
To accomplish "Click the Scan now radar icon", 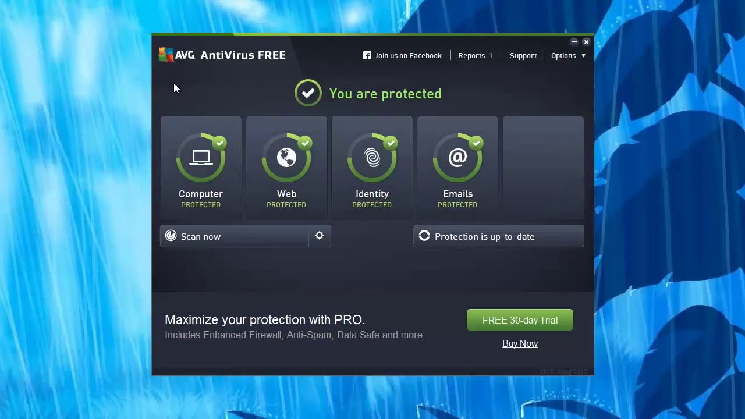I will pyautogui.click(x=171, y=236).
